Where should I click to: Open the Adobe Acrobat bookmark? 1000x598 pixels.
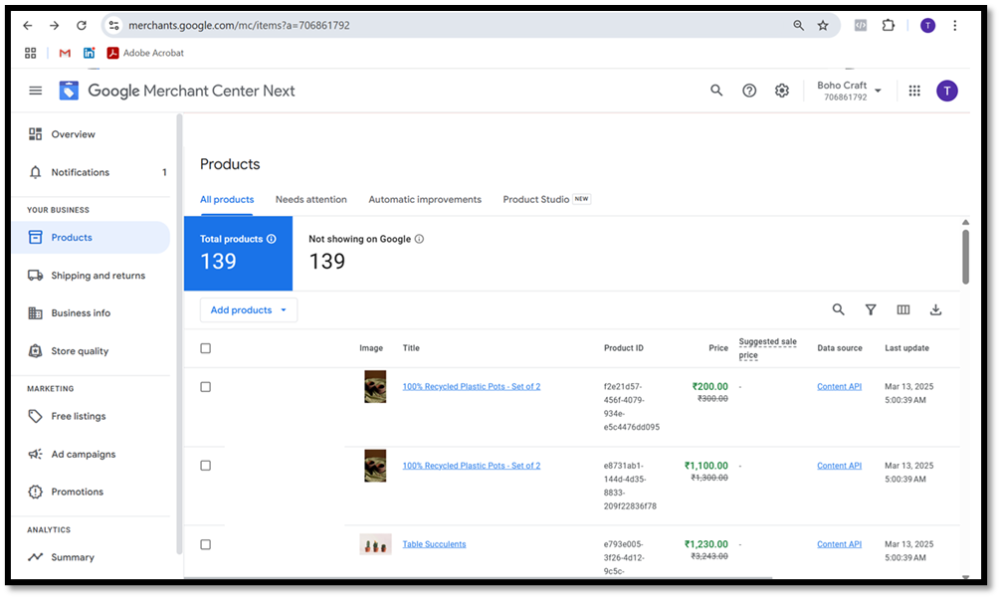coord(145,53)
